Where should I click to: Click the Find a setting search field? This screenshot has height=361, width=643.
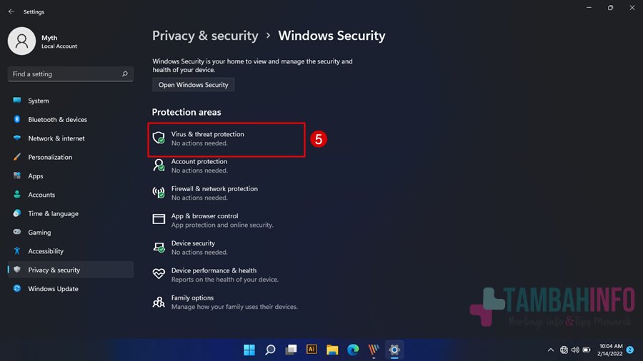71,74
